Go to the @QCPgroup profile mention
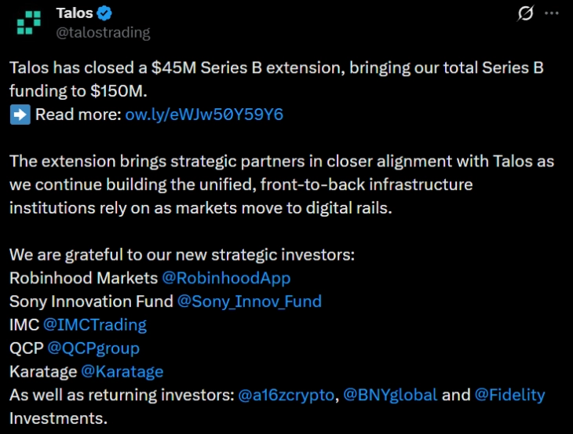Screen dimensions: 573x434 pos(93,348)
